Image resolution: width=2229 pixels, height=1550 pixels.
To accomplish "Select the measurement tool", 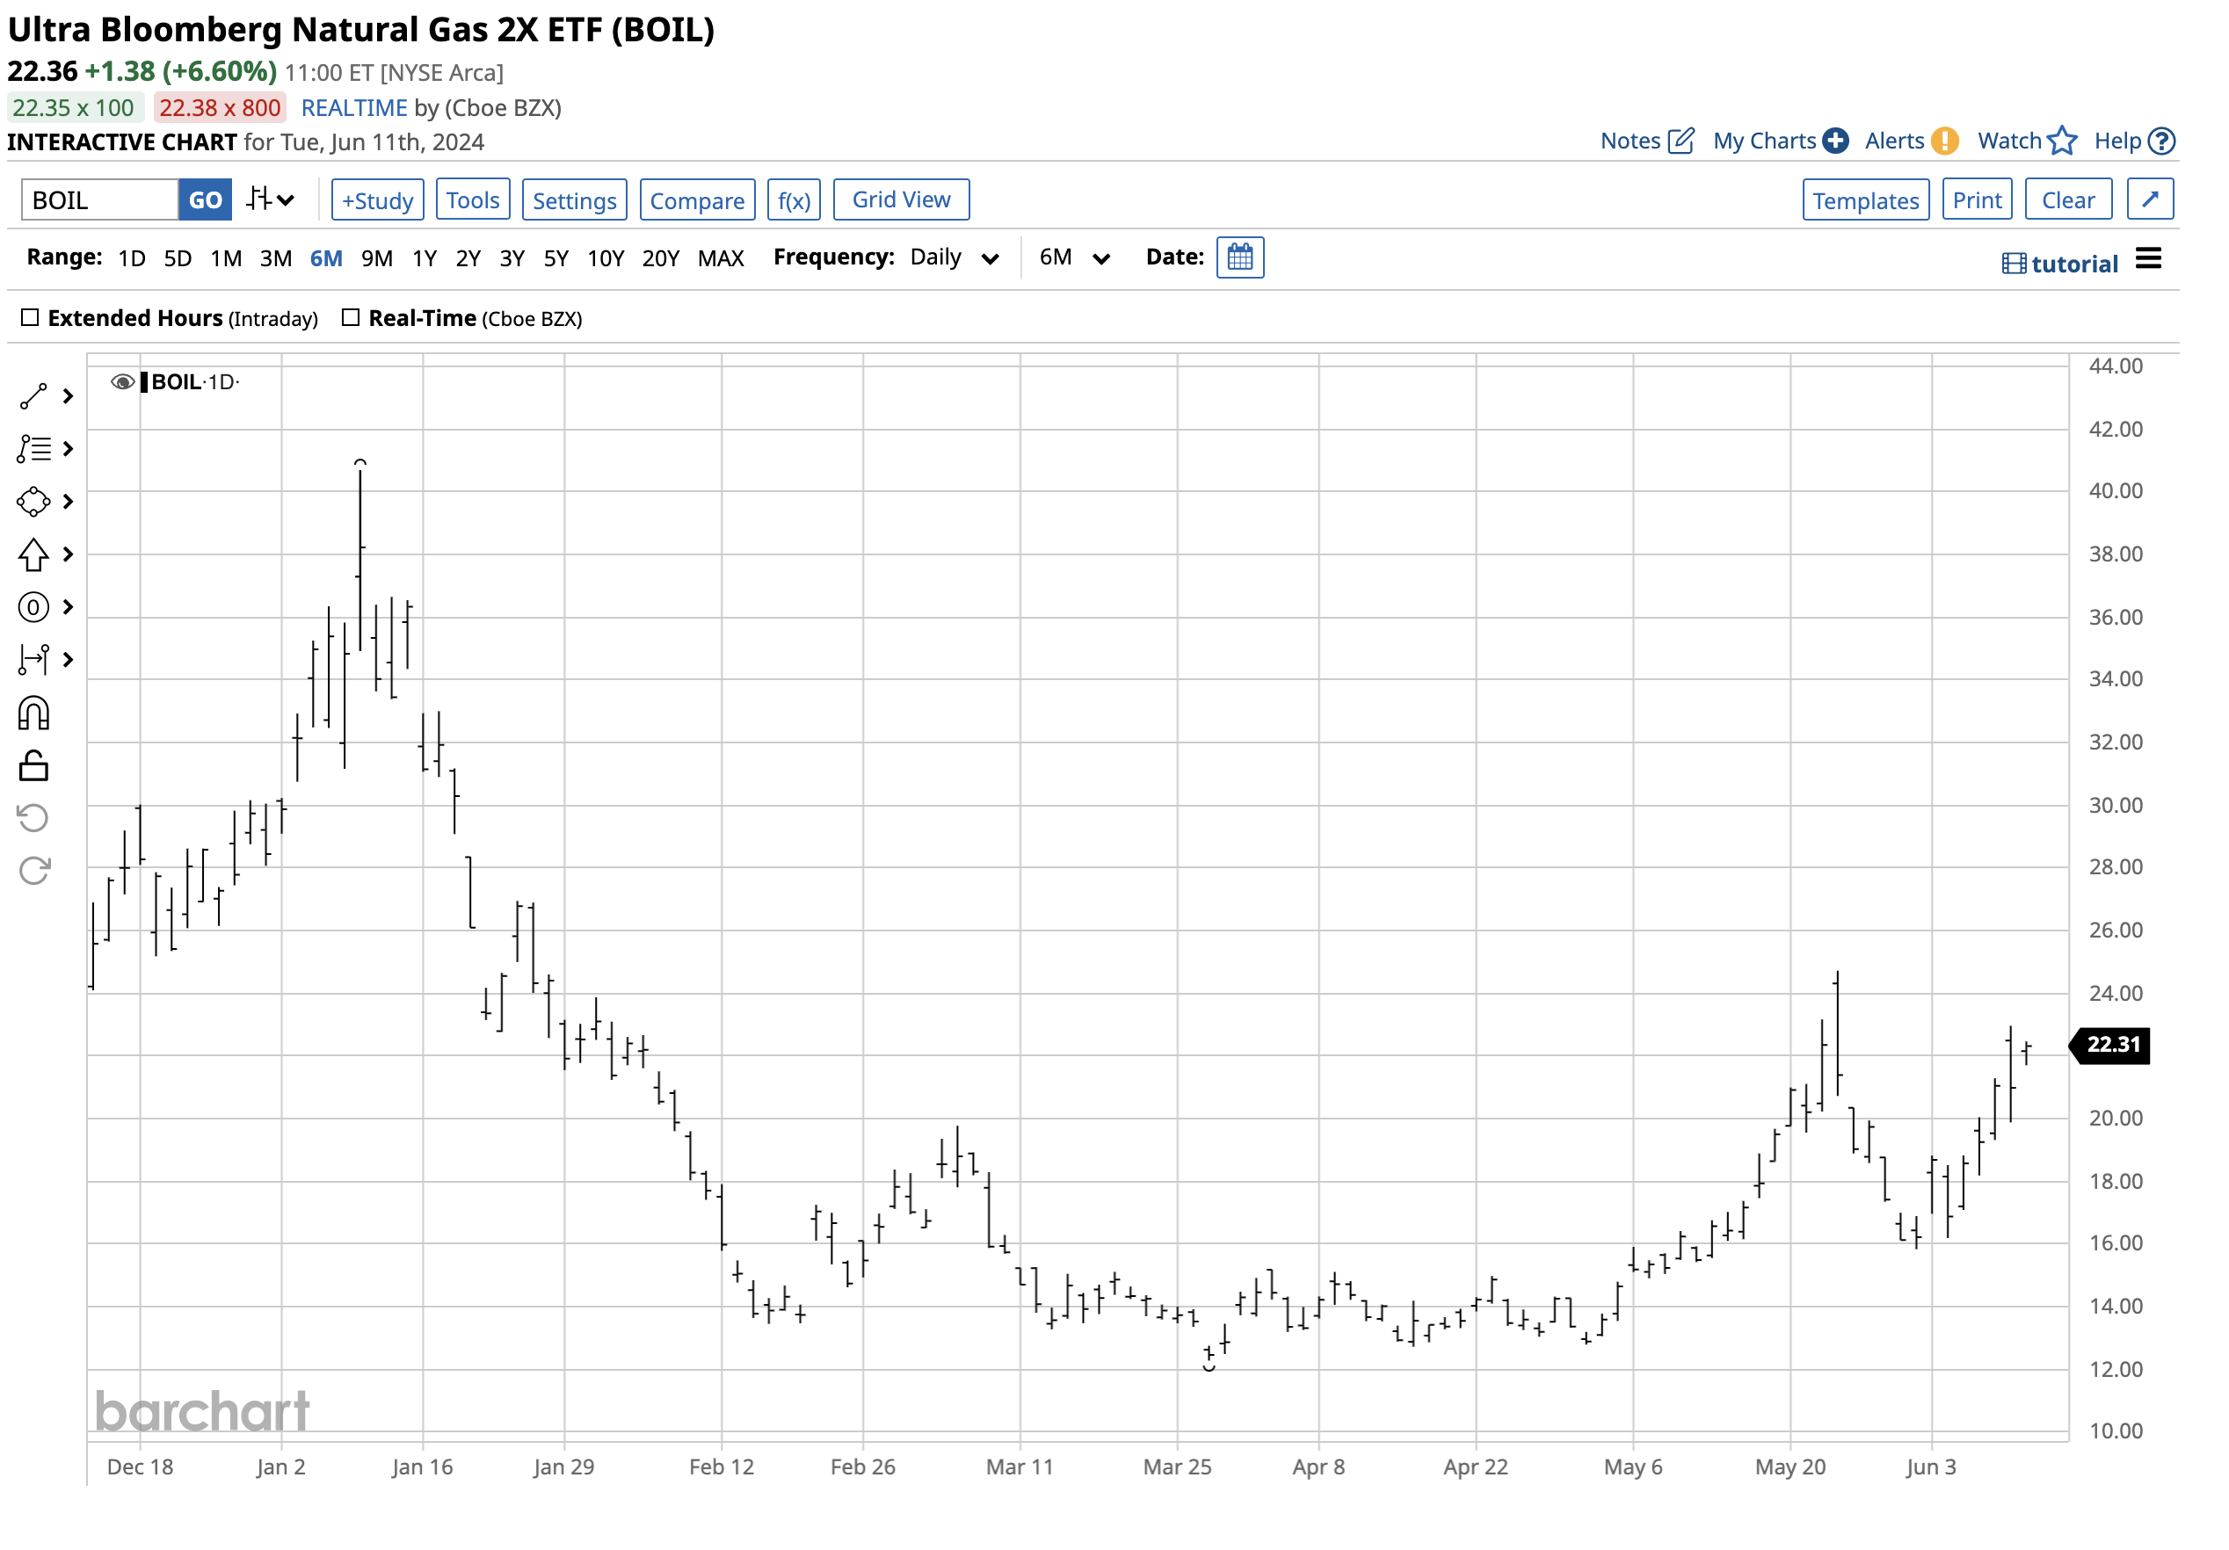I will coord(34,659).
